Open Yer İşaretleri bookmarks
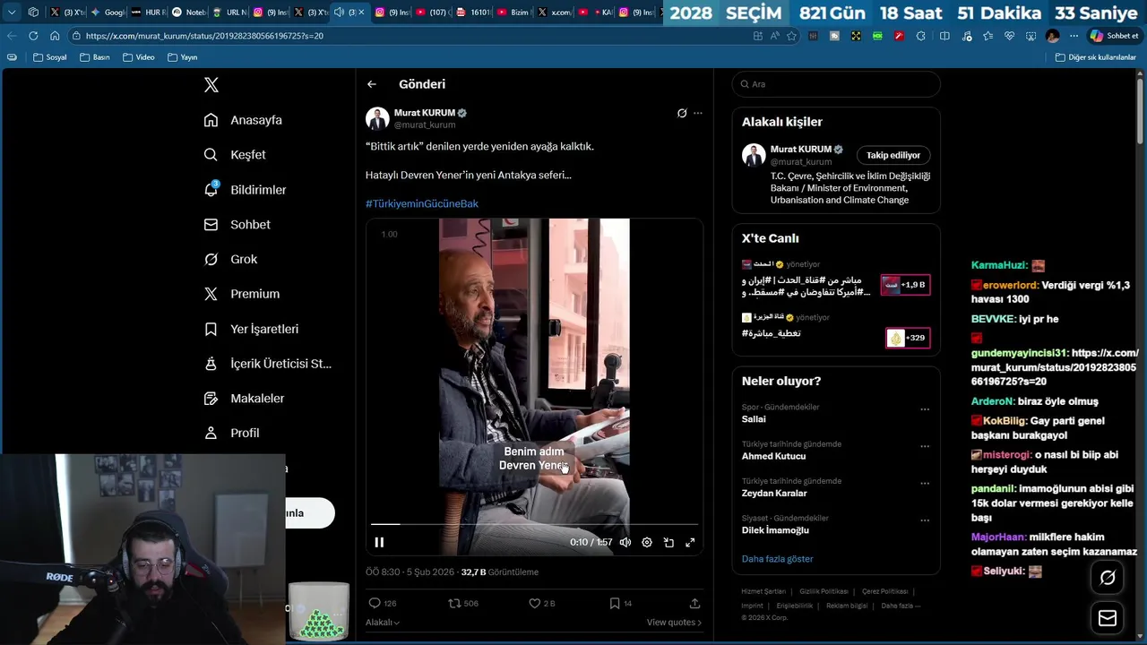Image resolution: width=1147 pixels, height=645 pixels. [251, 329]
